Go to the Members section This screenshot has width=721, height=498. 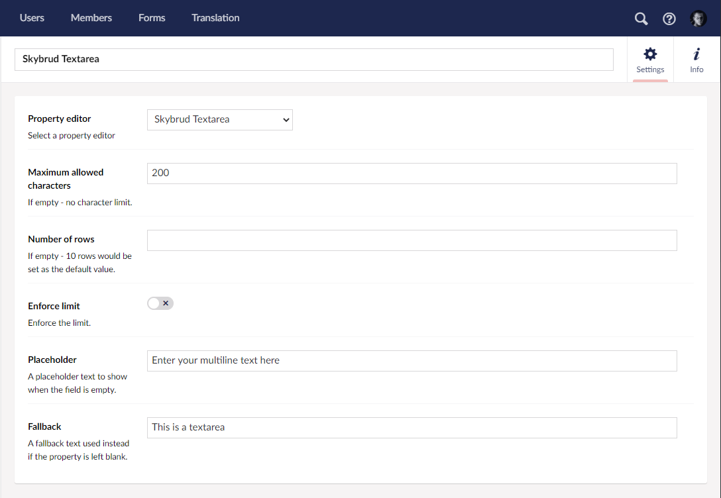point(91,18)
